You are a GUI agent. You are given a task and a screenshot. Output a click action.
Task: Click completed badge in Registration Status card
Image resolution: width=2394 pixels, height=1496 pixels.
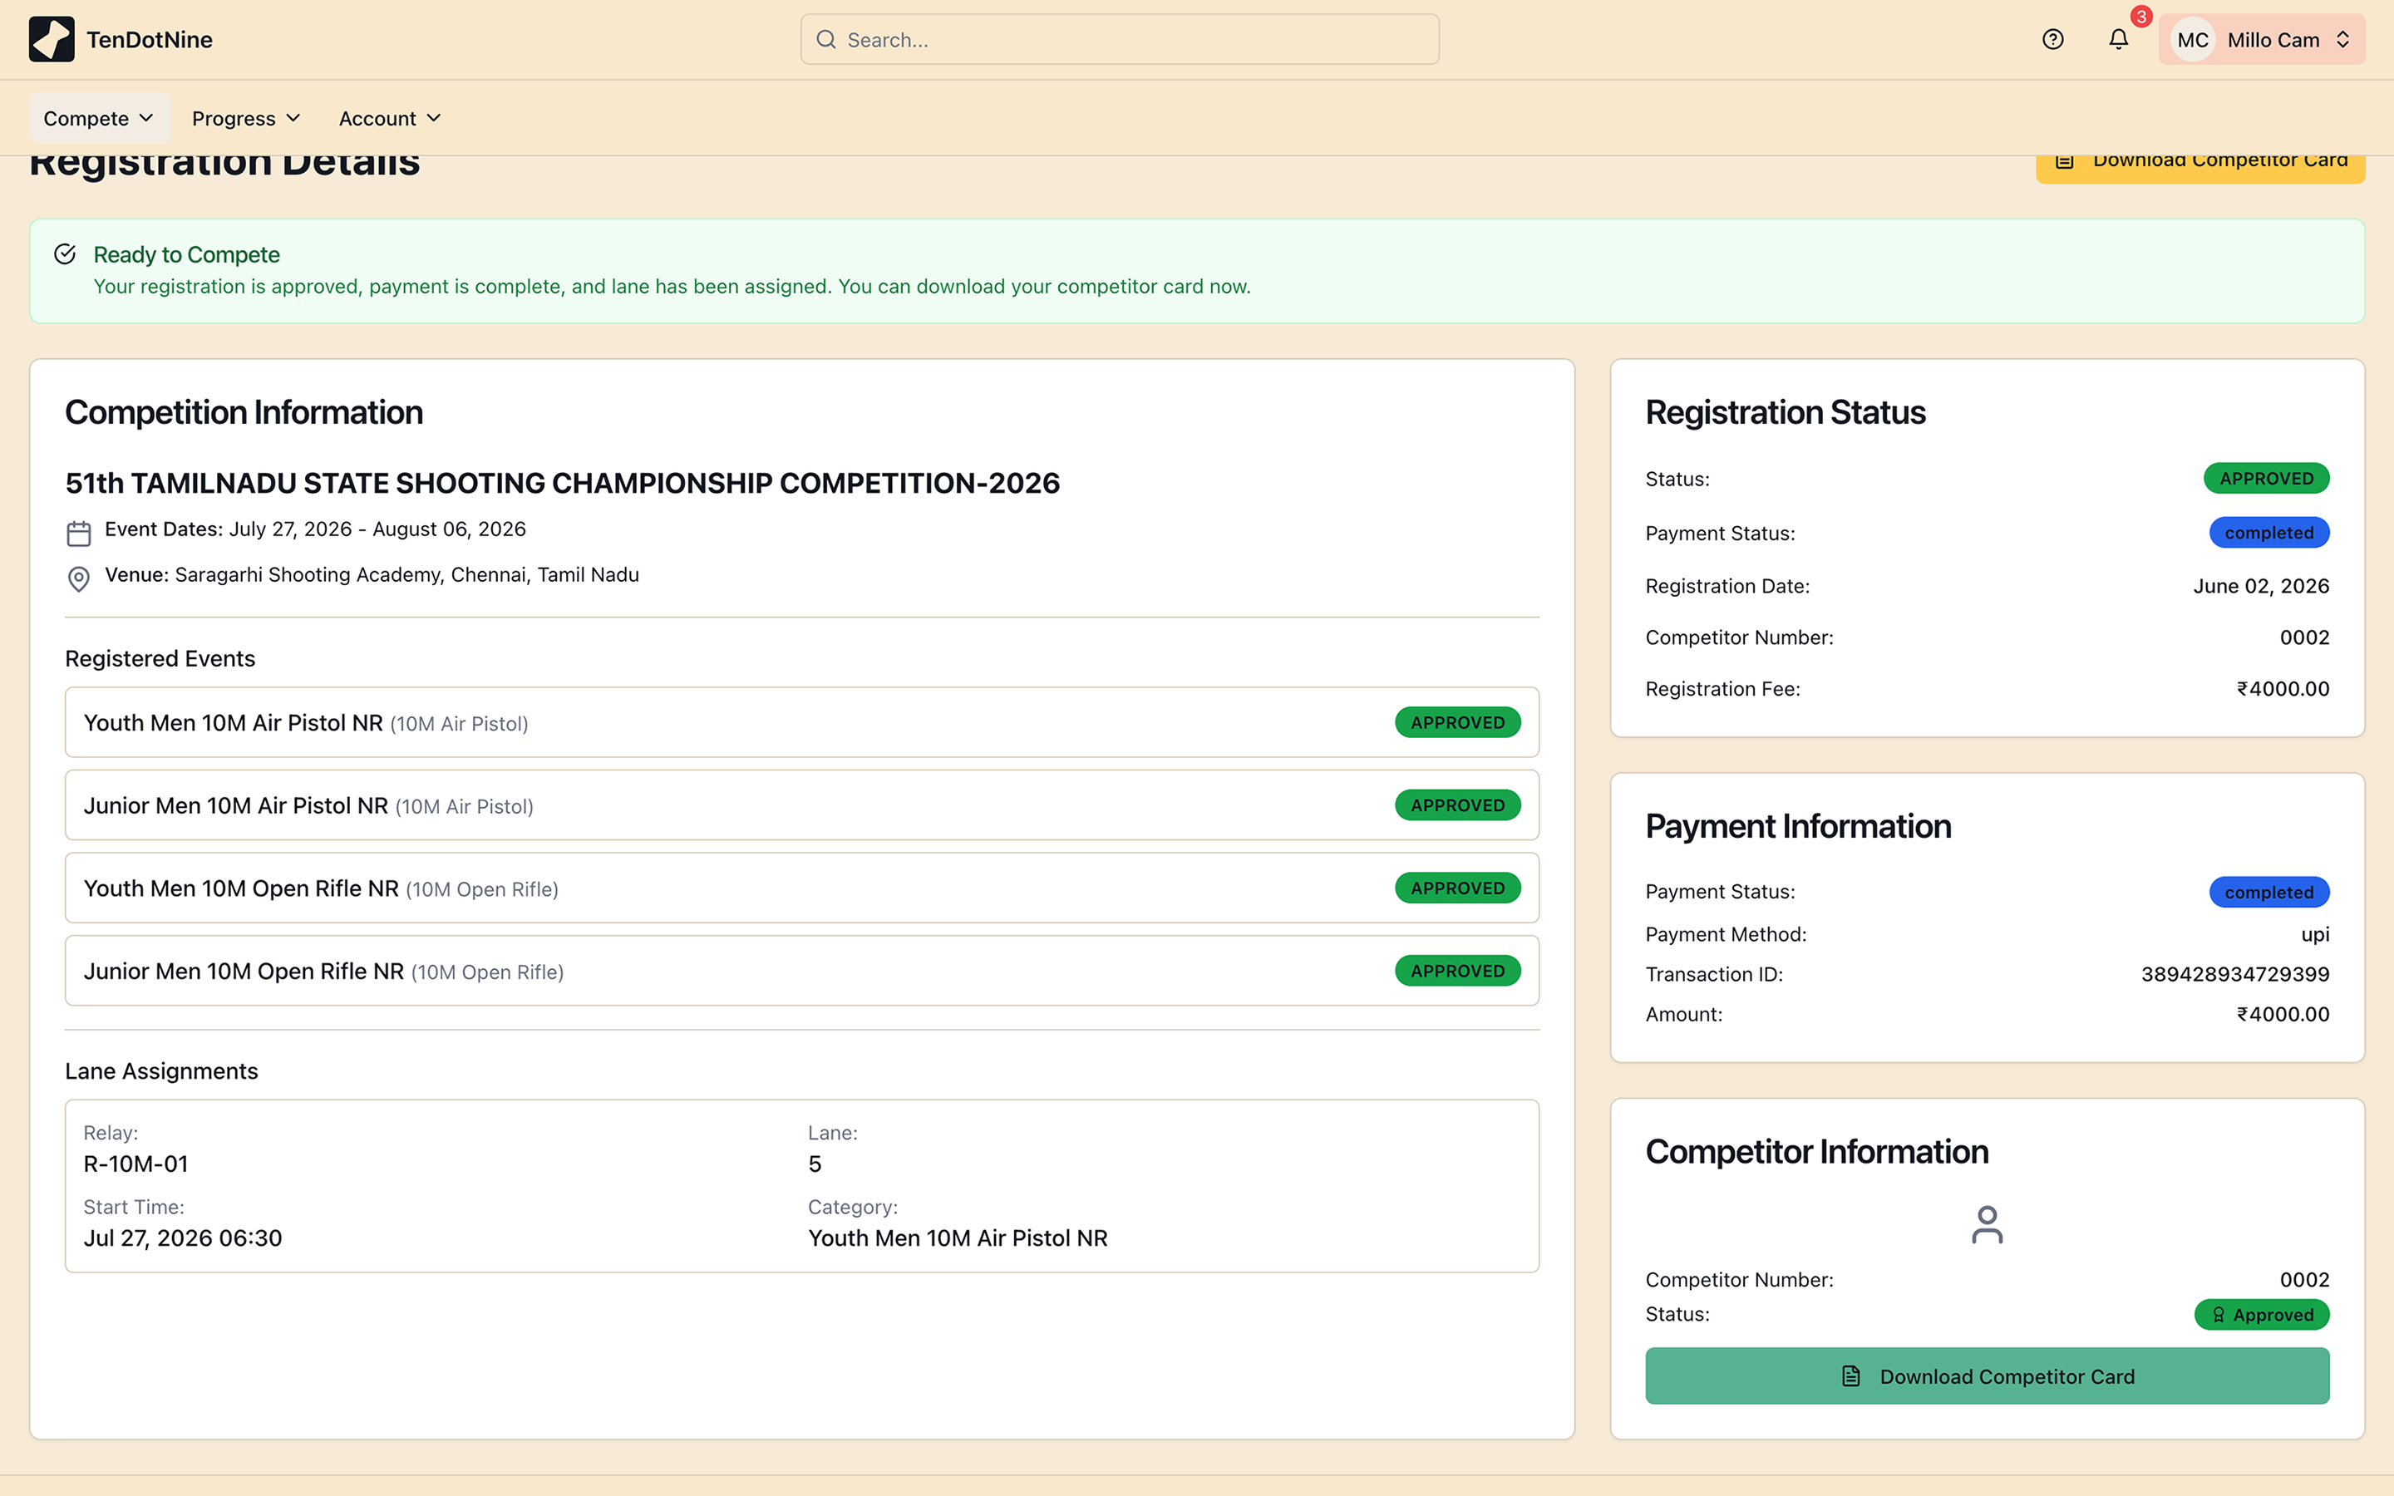2269,532
